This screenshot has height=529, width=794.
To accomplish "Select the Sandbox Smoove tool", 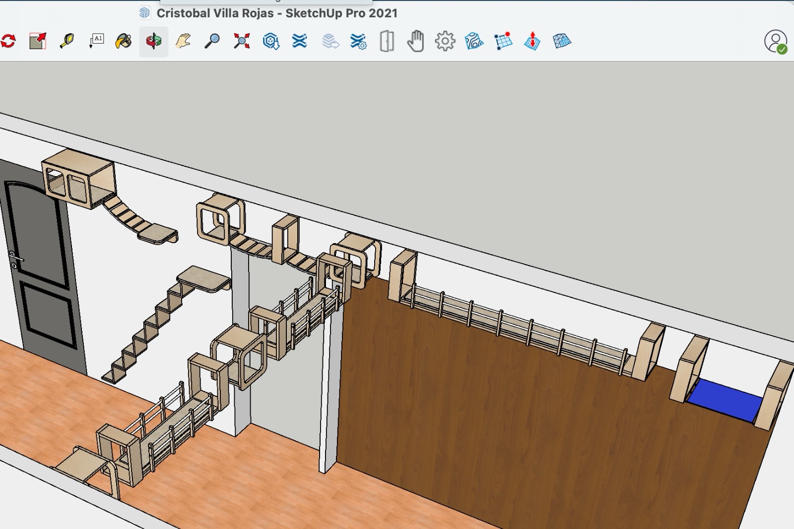I will click(532, 41).
